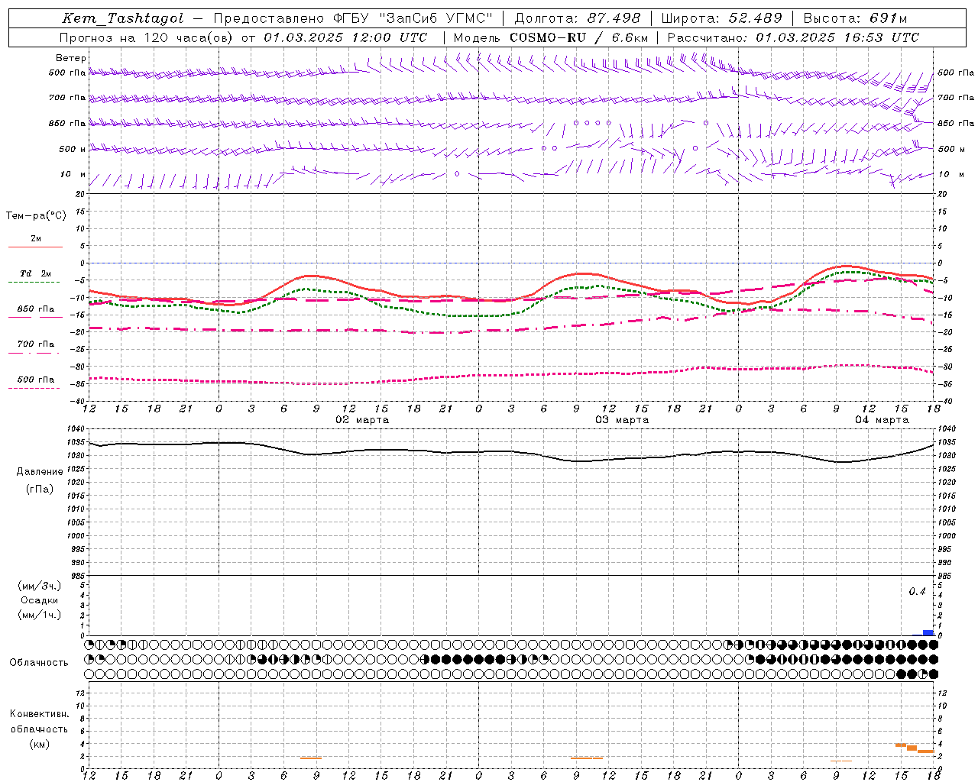The width and height of the screenshot is (978, 782).
Task: Select the 'Широта: 52.489' latitude value
Action: 722,18
